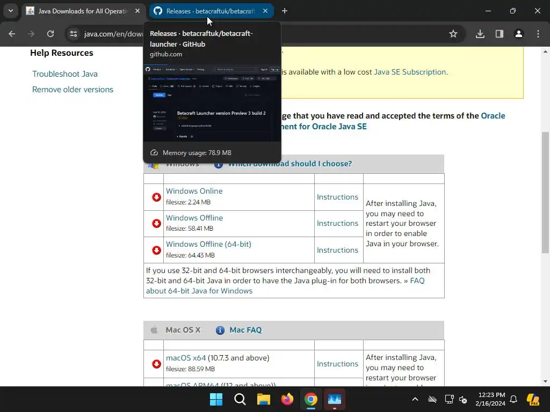
Task: Open Oracle license agreement link
Action: pos(493,116)
